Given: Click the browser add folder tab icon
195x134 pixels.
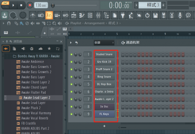Looking at the screenshot, I should (x=58, y=48).
